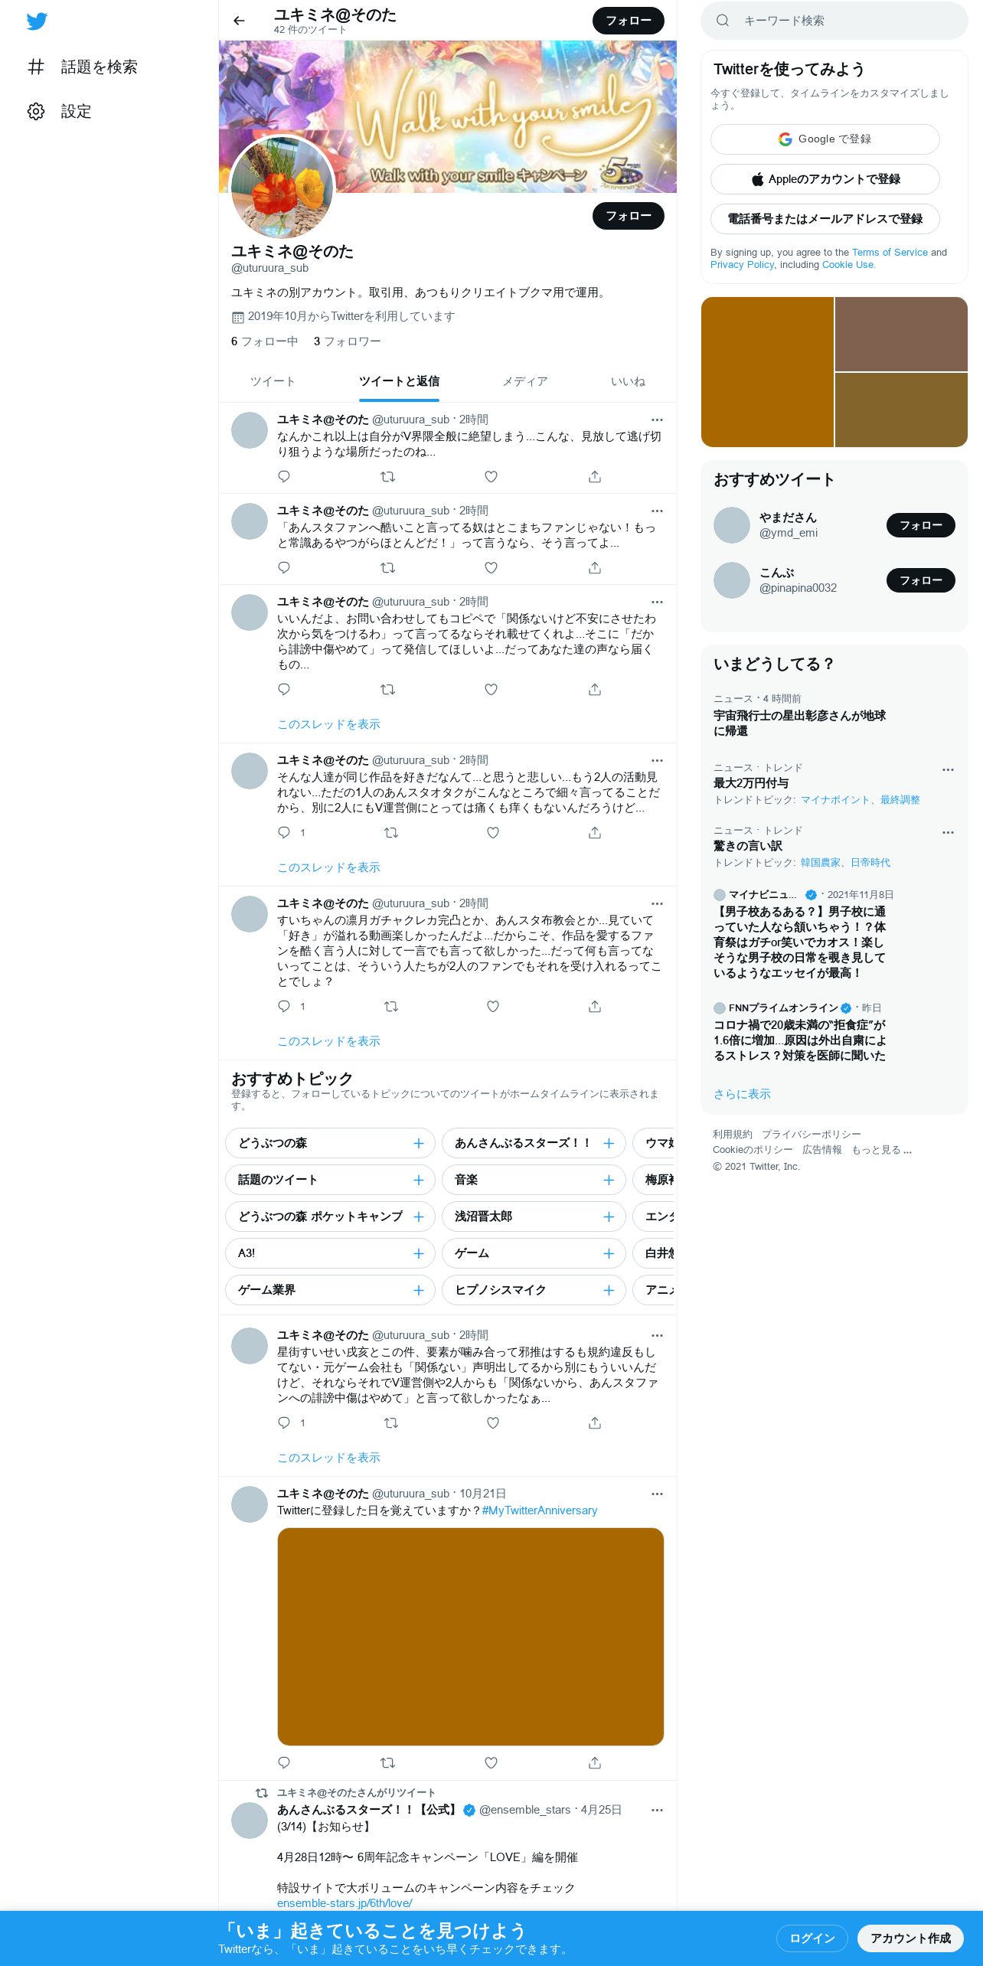Like the いいんだよ、お問い合わせ tweet
The image size is (983, 1966).
[x=491, y=689]
